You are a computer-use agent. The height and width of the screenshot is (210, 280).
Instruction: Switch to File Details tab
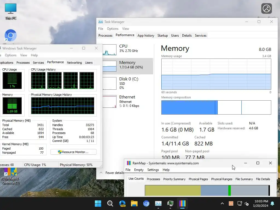[263, 179]
